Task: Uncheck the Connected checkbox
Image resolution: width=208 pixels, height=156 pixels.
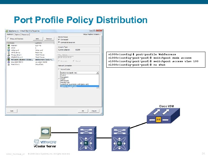Action: (59, 40)
